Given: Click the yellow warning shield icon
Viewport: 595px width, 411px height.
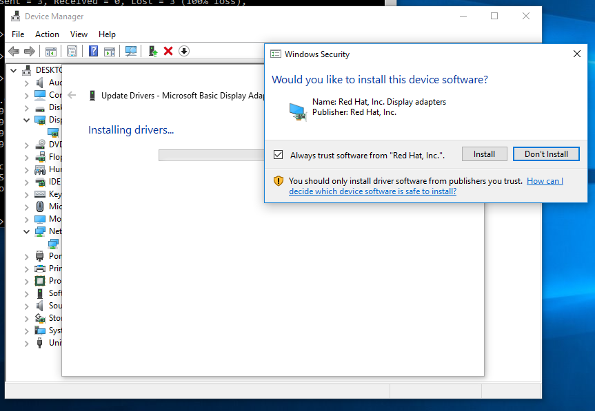Looking at the screenshot, I should tap(278, 181).
